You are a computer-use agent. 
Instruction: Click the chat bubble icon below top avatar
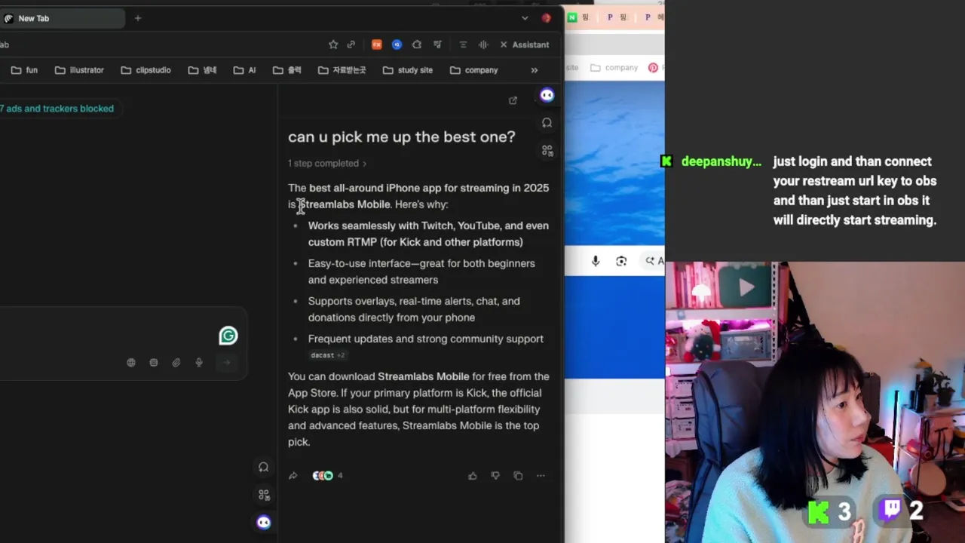tap(547, 123)
